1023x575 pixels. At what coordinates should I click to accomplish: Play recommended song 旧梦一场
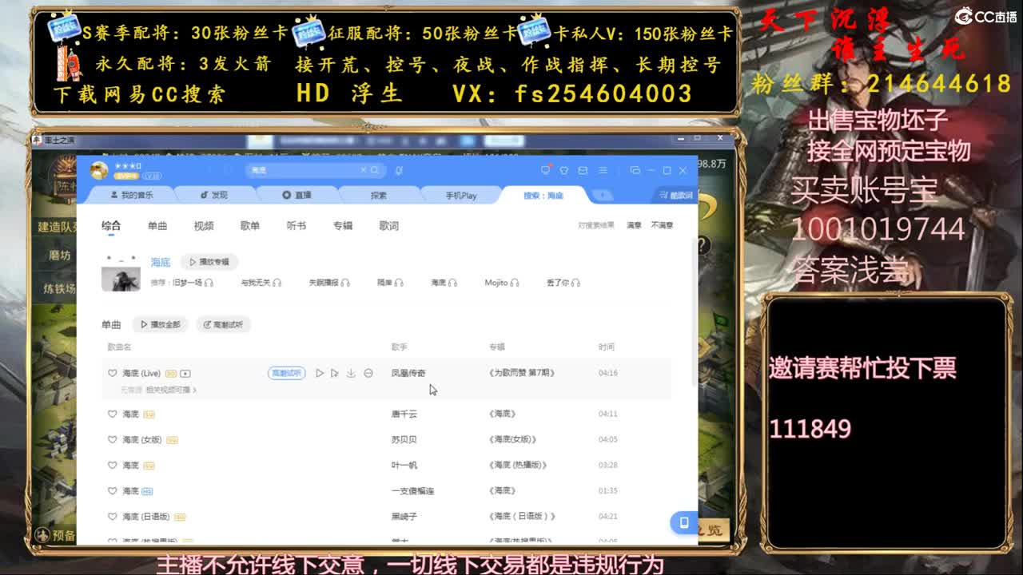tap(193, 283)
